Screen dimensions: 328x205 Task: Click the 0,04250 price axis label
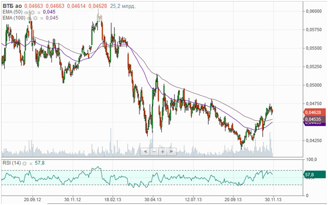pos(314,140)
